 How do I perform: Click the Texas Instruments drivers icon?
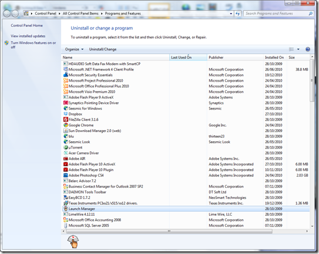(66, 203)
